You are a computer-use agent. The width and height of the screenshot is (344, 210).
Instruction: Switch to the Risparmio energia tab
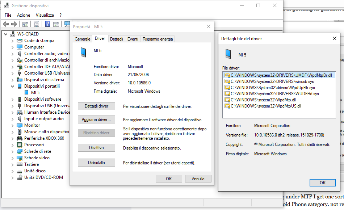(158, 39)
